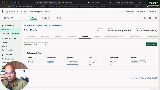Open the Metrics tab

58,37
